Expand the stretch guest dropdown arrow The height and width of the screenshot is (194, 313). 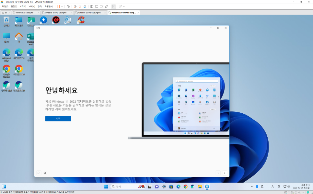coord(124,6)
